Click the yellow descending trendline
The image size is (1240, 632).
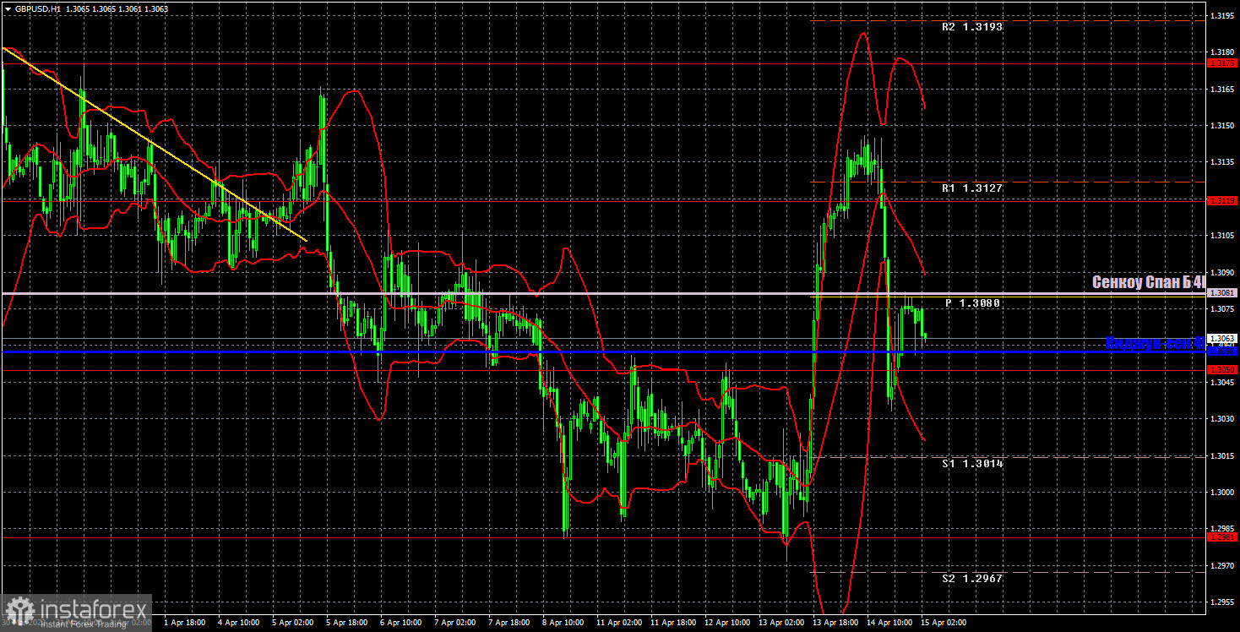click(x=155, y=144)
